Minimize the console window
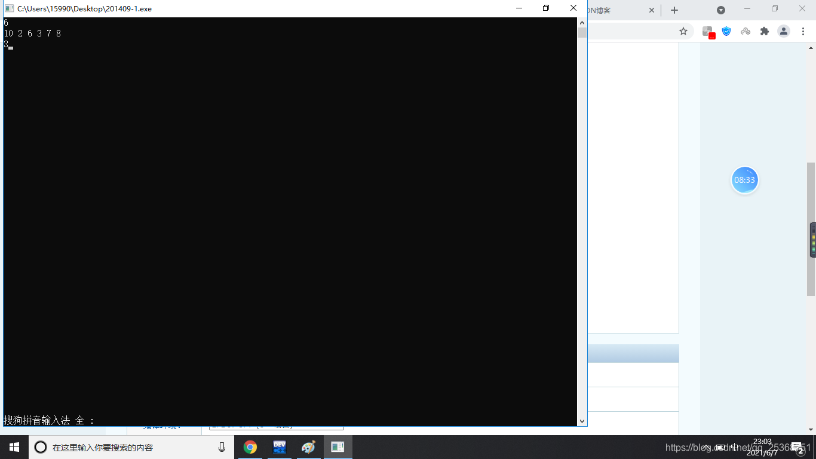The width and height of the screenshot is (816, 459). [519, 8]
